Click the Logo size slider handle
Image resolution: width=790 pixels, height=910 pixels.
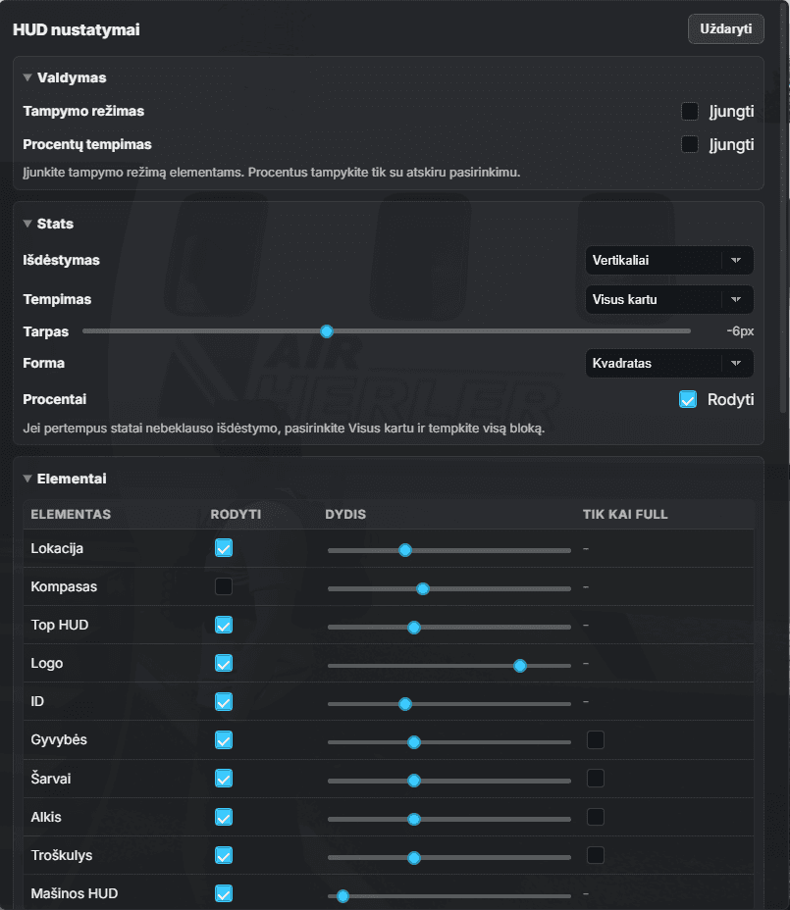coord(520,666)
